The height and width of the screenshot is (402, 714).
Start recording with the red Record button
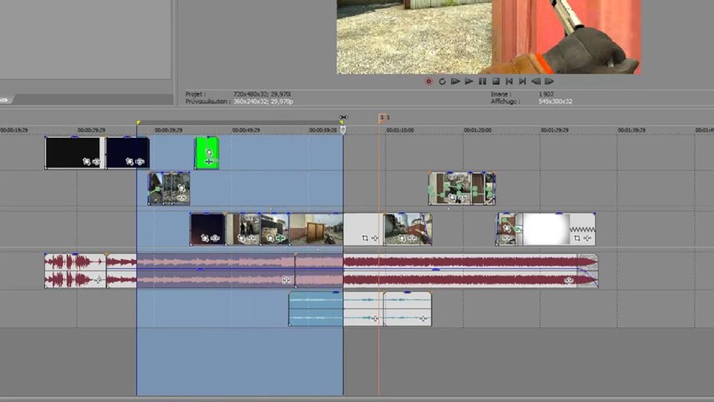(429, 82)
